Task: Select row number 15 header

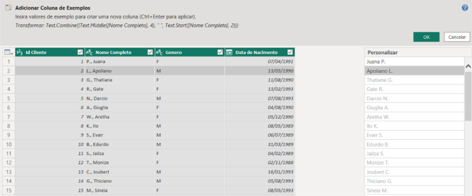Action: pyautogui.click(x=9, y=190)
